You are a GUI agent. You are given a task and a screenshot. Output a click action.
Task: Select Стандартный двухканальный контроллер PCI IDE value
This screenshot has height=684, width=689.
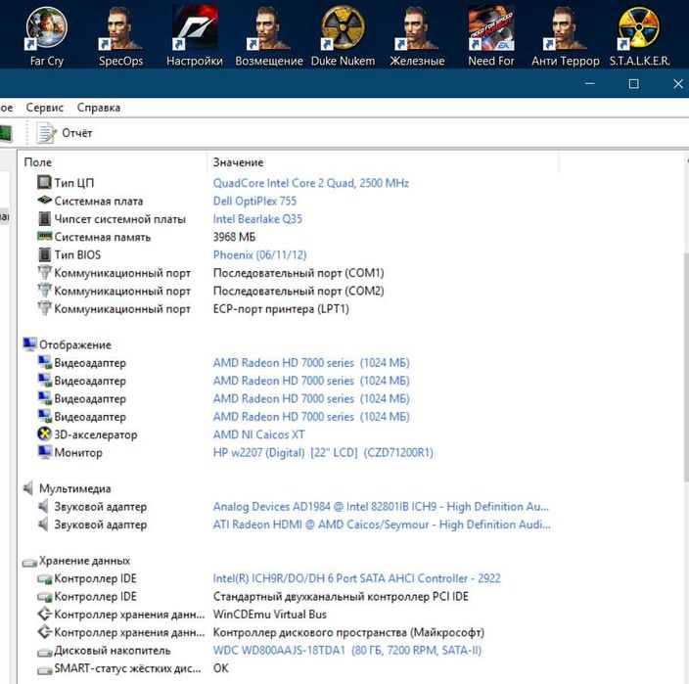(341, 596)
